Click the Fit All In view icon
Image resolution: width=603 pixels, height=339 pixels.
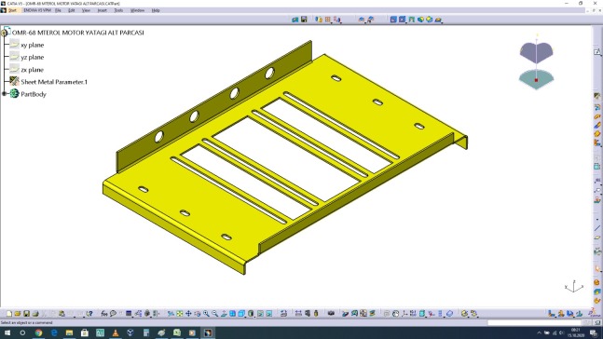(x=180, y=314)
